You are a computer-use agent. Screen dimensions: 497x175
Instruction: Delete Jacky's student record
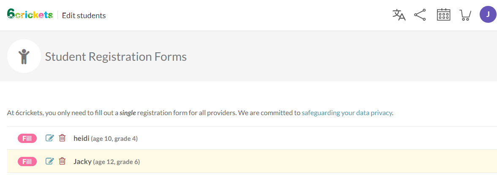click(62, 161)
